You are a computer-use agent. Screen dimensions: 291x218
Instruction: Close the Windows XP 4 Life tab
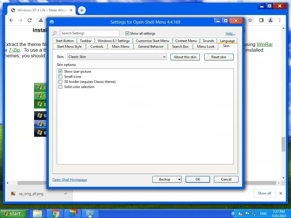71,10
